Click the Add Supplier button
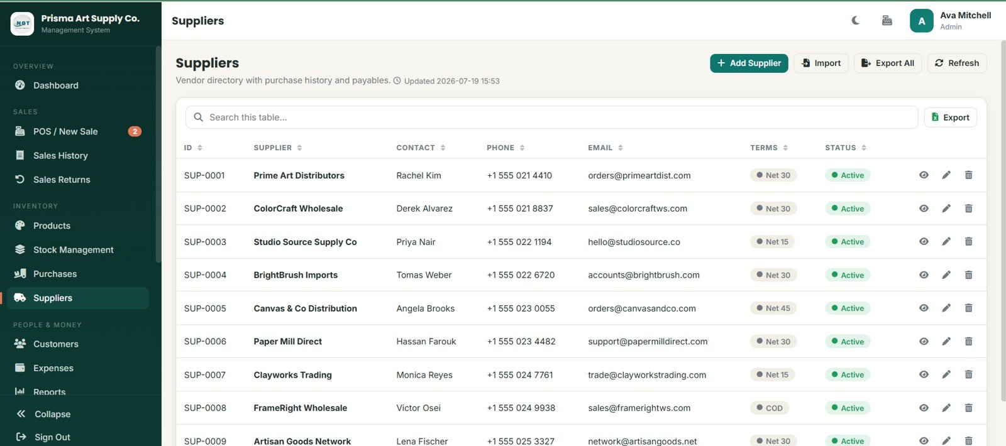 click(749, 63)
